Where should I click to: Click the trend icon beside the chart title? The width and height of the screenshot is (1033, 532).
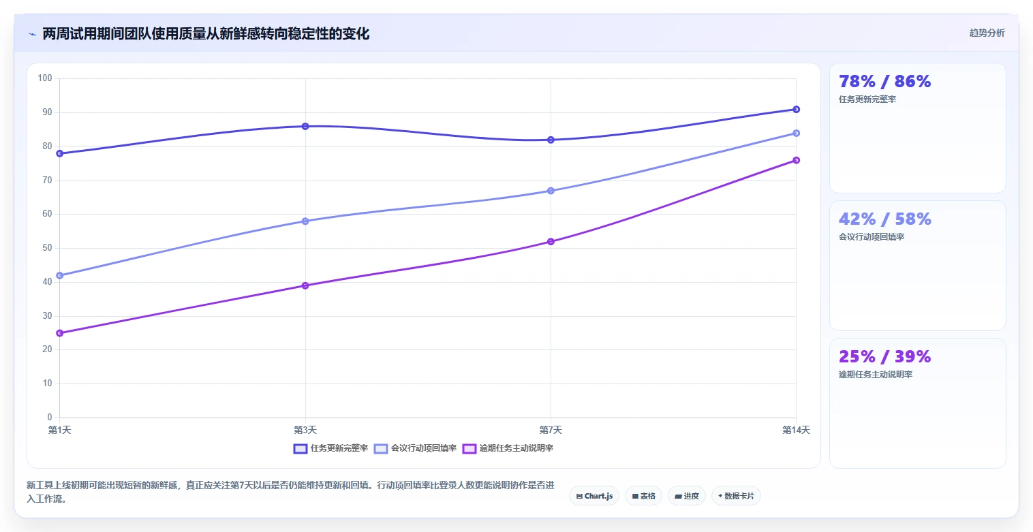[32, 34]
